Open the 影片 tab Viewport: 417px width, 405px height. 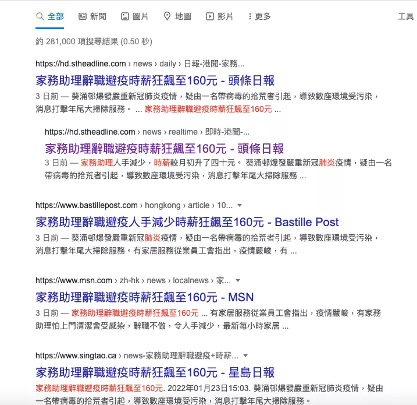[219, 16]
